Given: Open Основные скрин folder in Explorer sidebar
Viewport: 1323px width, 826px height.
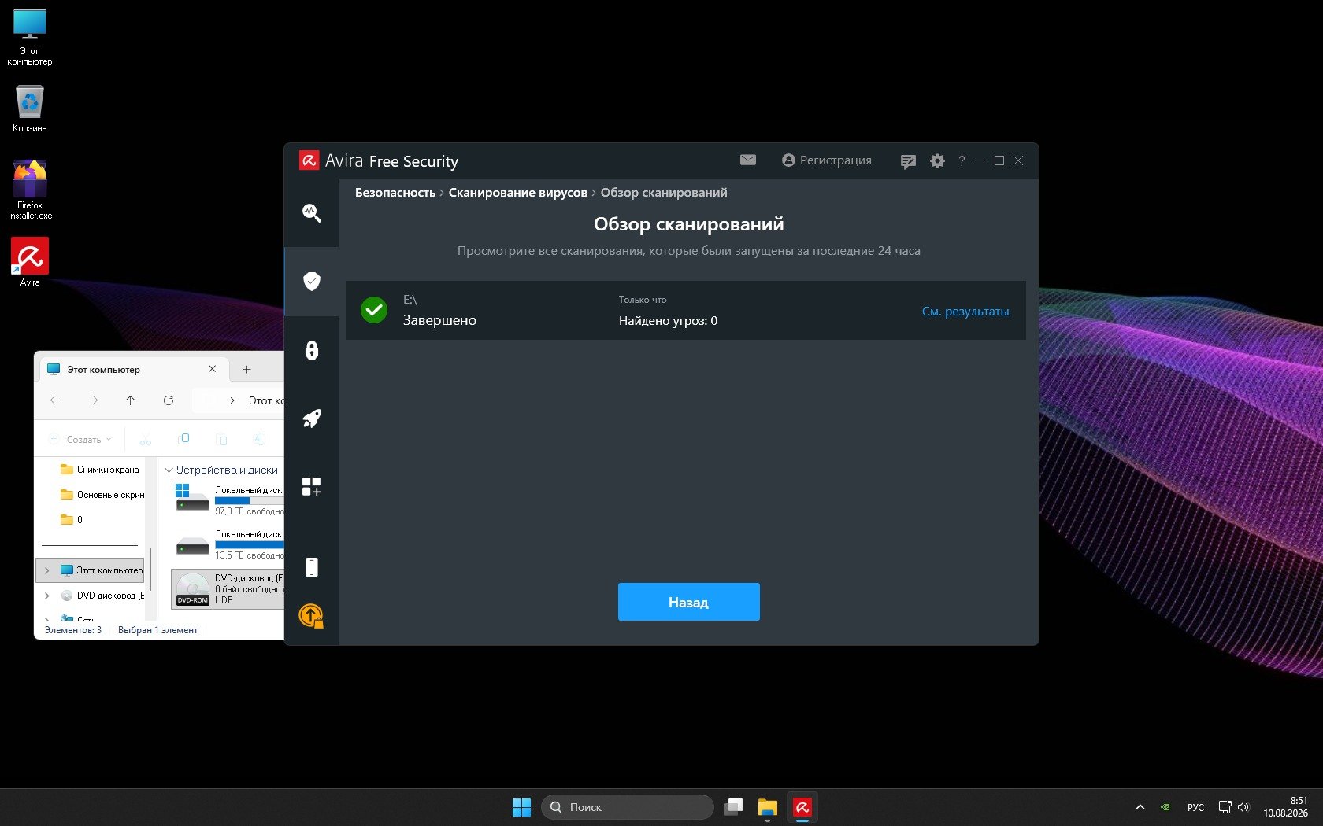Looking at the screenshot, I should tap(102, 495).
